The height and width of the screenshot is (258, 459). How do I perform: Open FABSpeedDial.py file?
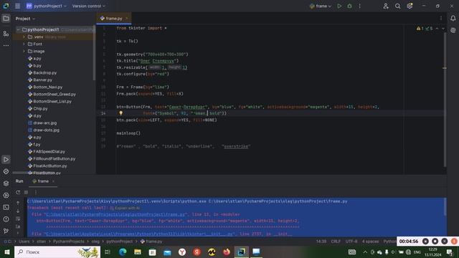coord(49,151)
